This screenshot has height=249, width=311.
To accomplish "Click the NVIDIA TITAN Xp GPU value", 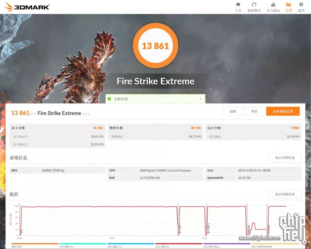I will (53, 170).
